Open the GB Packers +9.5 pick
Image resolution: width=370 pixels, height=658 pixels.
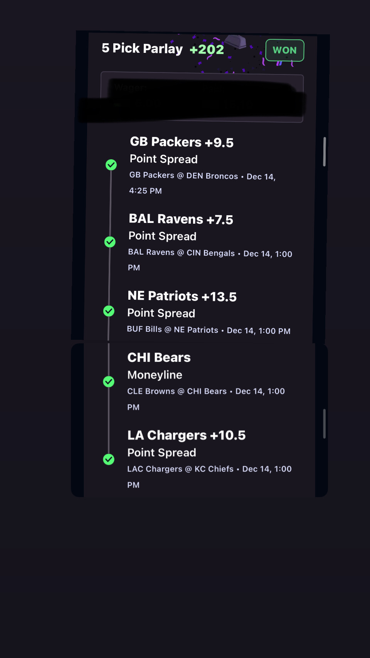tap(182, 142)
